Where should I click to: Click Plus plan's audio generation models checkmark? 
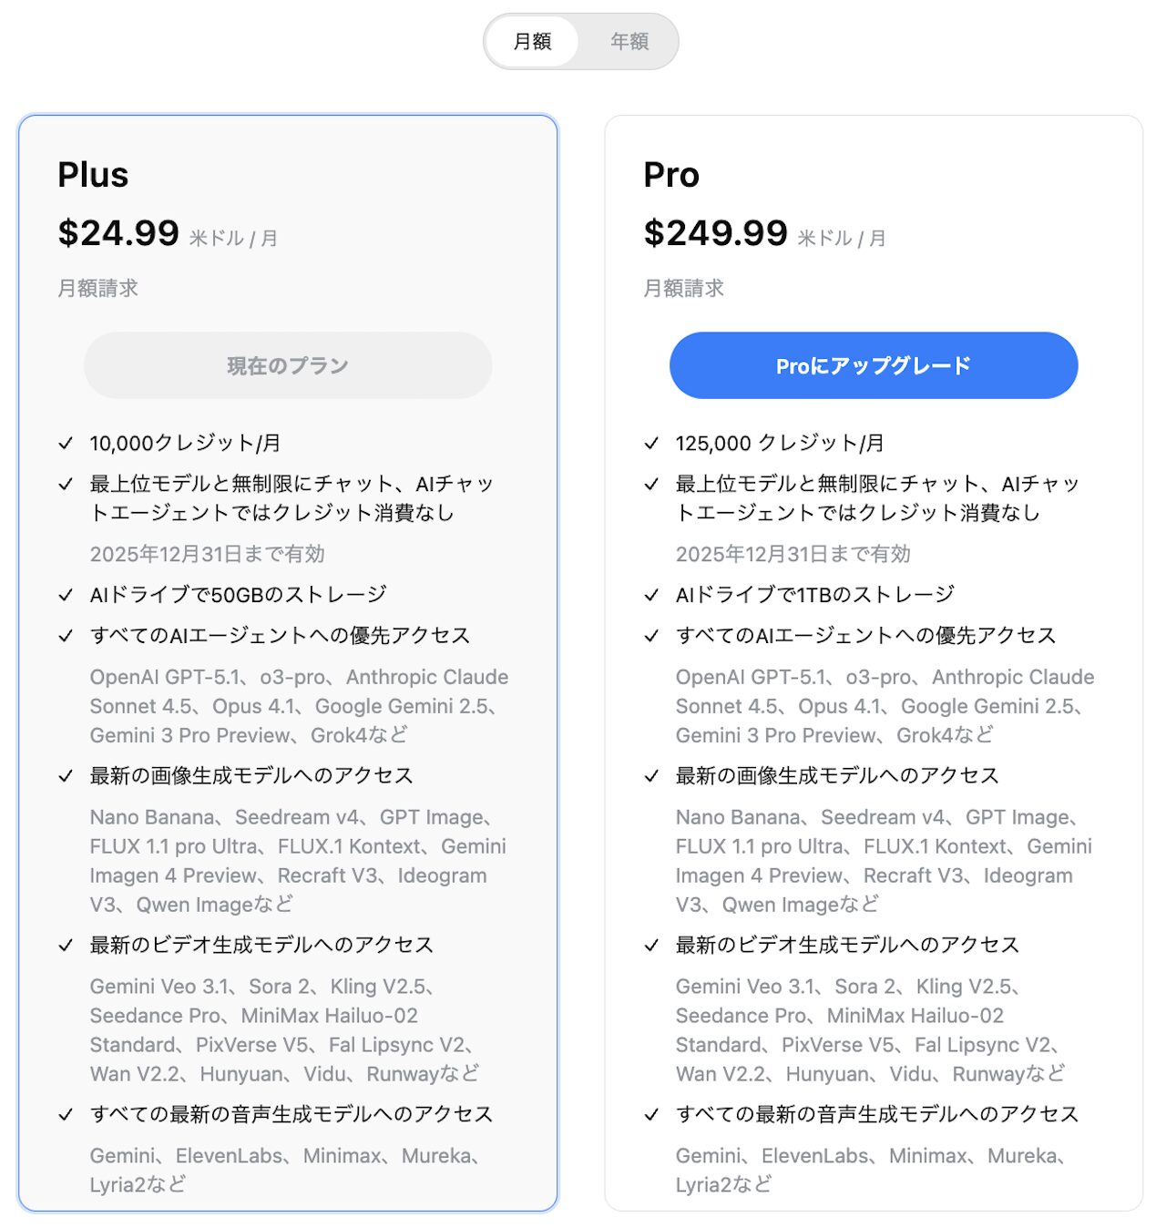[66, 1115]
